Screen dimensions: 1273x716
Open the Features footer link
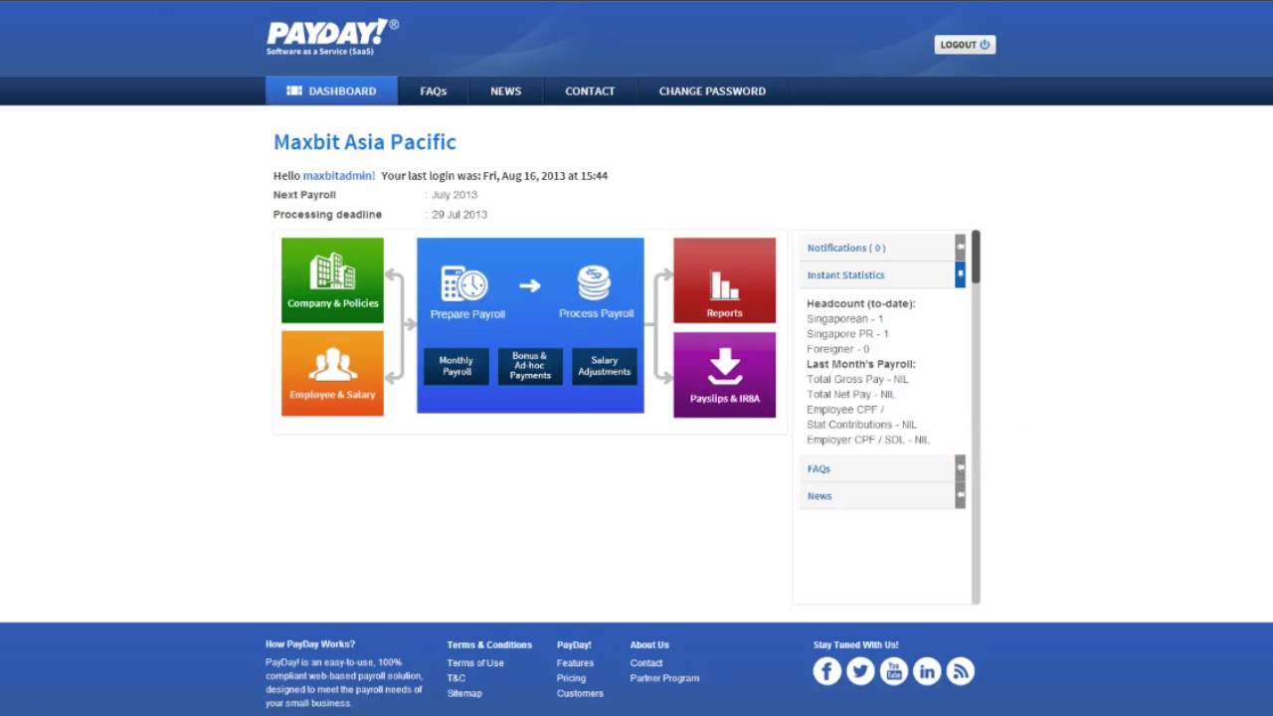575,663
